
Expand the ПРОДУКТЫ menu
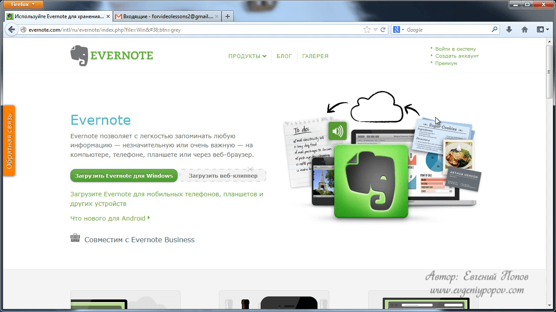coord(247,56)
